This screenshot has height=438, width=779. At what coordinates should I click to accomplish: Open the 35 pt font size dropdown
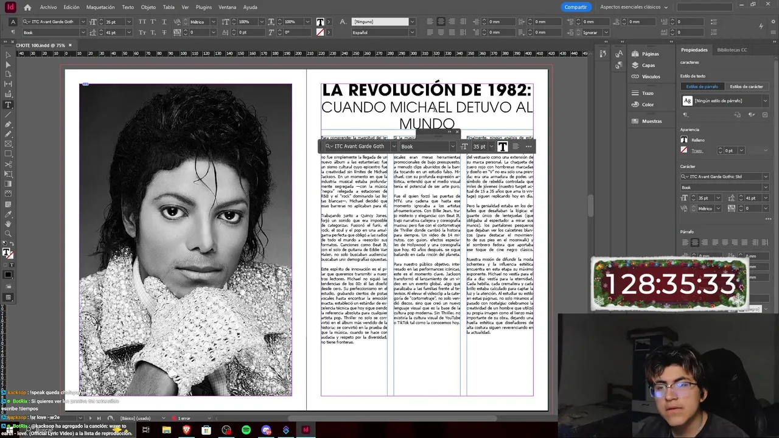coord(128,22)
